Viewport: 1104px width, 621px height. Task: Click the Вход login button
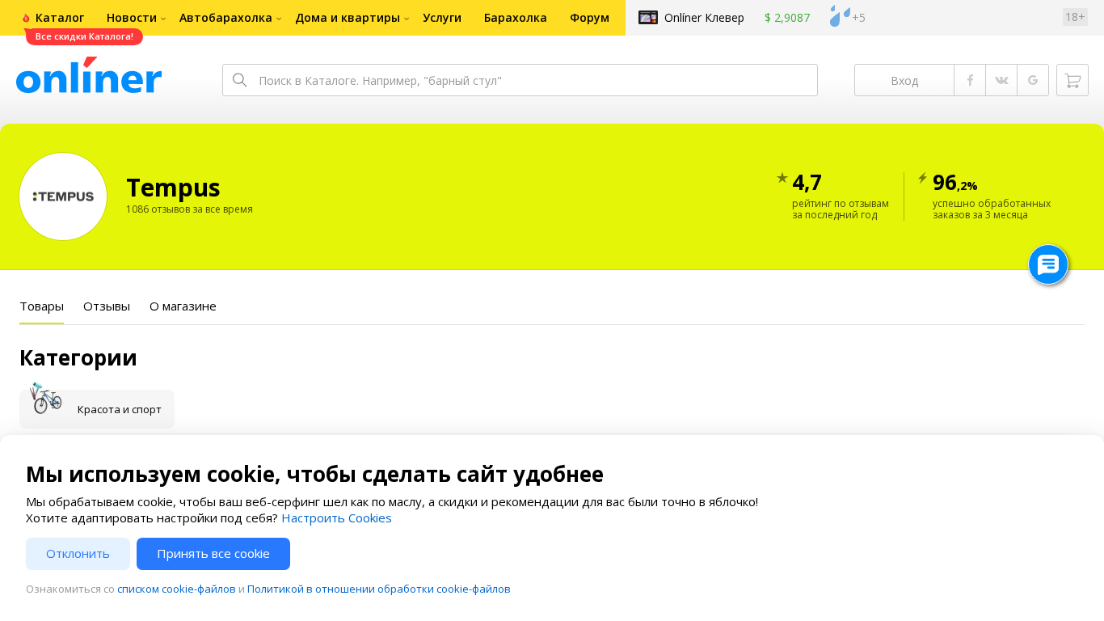tap(904, 80)
